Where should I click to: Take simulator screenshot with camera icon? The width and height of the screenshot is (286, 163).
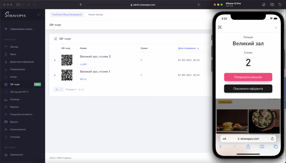click(x=272, y=5)
